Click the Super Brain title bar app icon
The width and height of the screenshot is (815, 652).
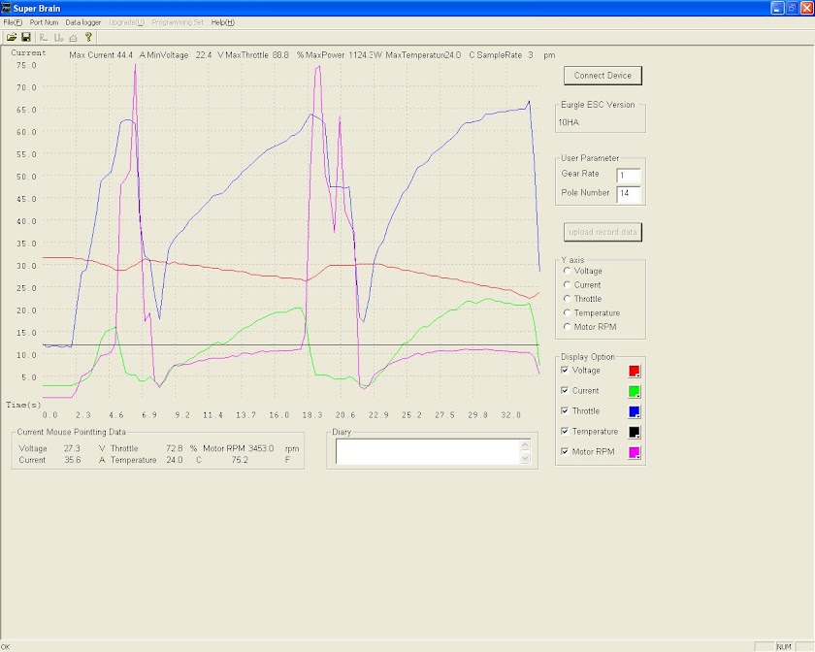[6, 8]
